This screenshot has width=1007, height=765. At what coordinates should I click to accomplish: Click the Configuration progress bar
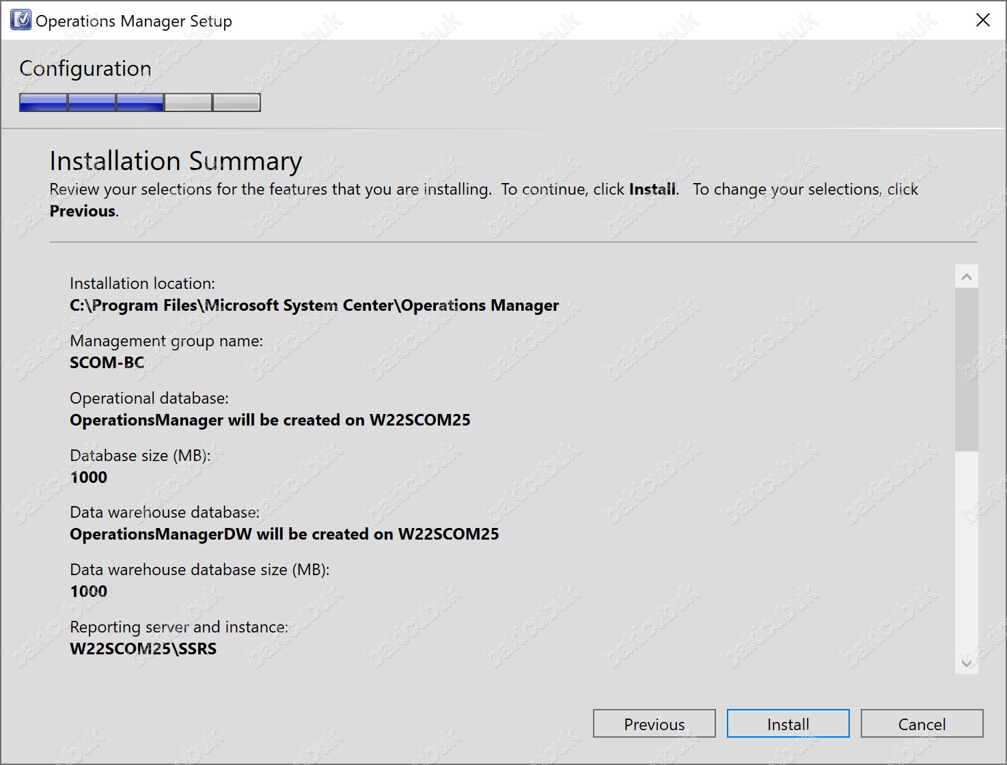[140, 102]
